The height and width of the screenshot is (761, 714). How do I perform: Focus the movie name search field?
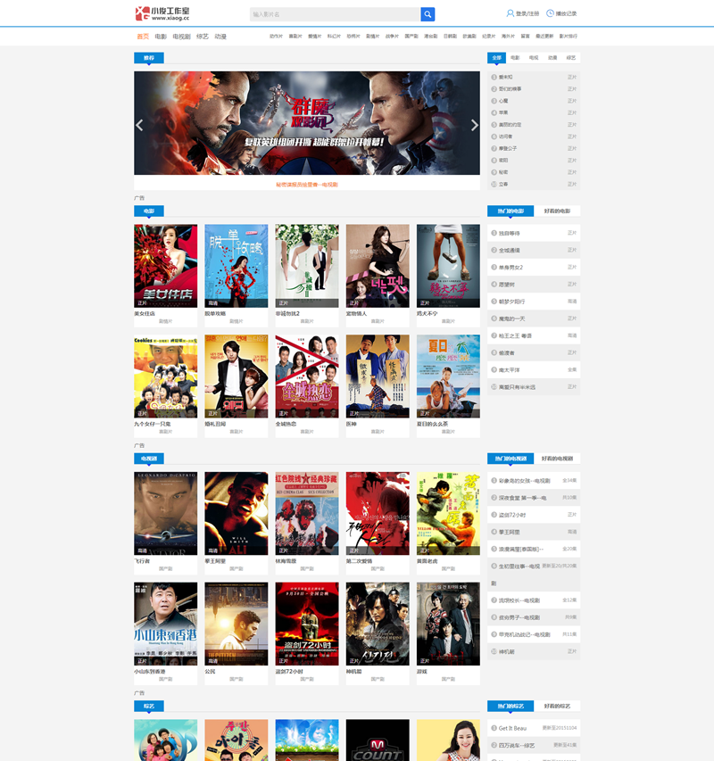pyautogui.click(x=335, y=14)
